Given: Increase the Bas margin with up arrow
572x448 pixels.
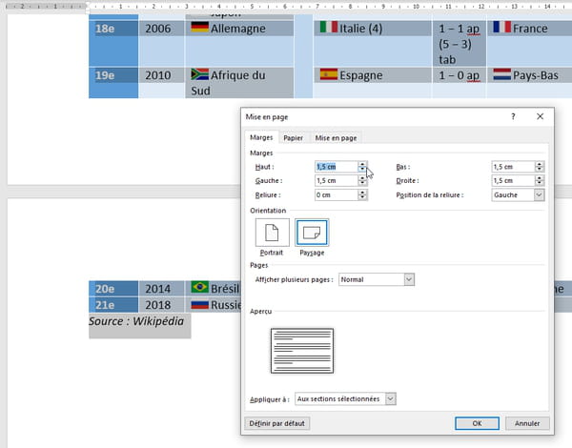Looking at the screenshot, I should [540, 164].
